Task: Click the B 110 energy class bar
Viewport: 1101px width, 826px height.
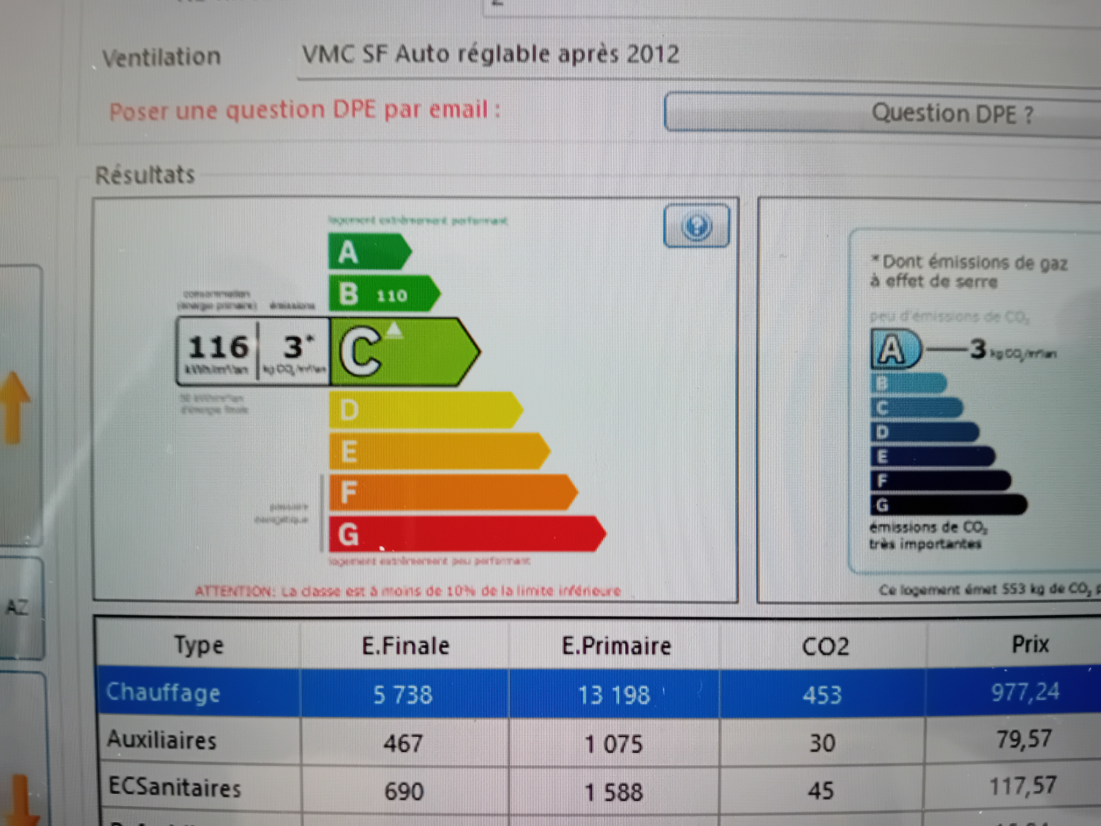Action: (384, 294)
